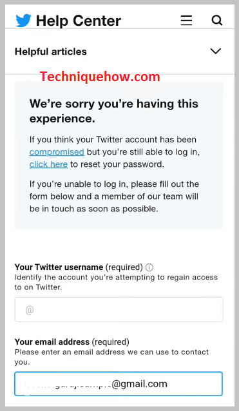
Task: Open the hamburger navigation menu
Action: pyautogui.click(x=186, y=21)
